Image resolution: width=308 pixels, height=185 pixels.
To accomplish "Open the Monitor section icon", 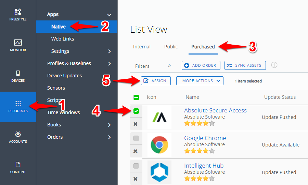I will click(x=18, y=43).
